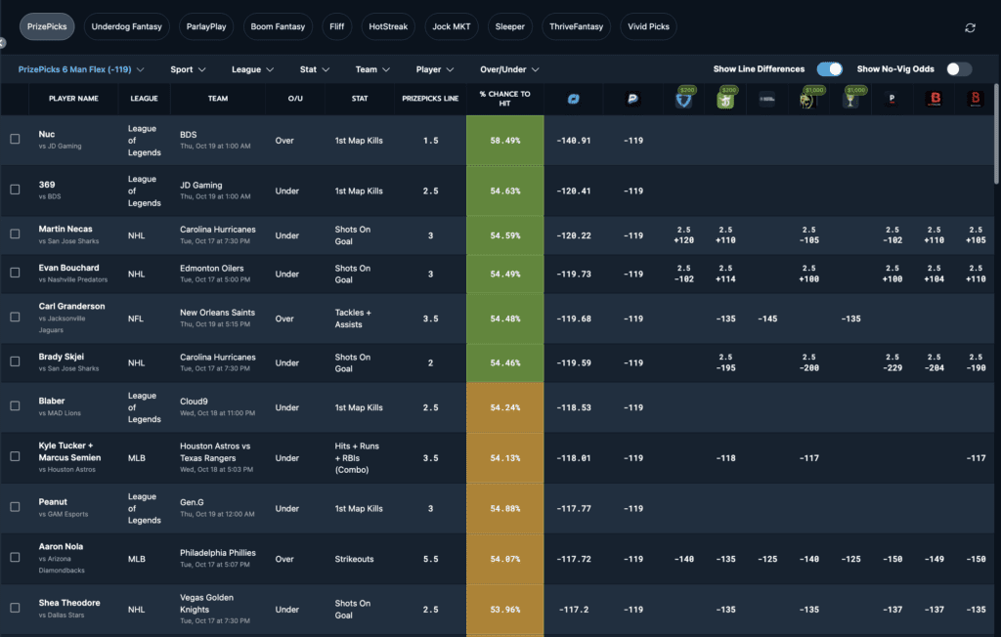The height and width of the screenshot is (637, 1001).
Task: Click the vertical scrollbar of the table
Action: pos(996,134)
